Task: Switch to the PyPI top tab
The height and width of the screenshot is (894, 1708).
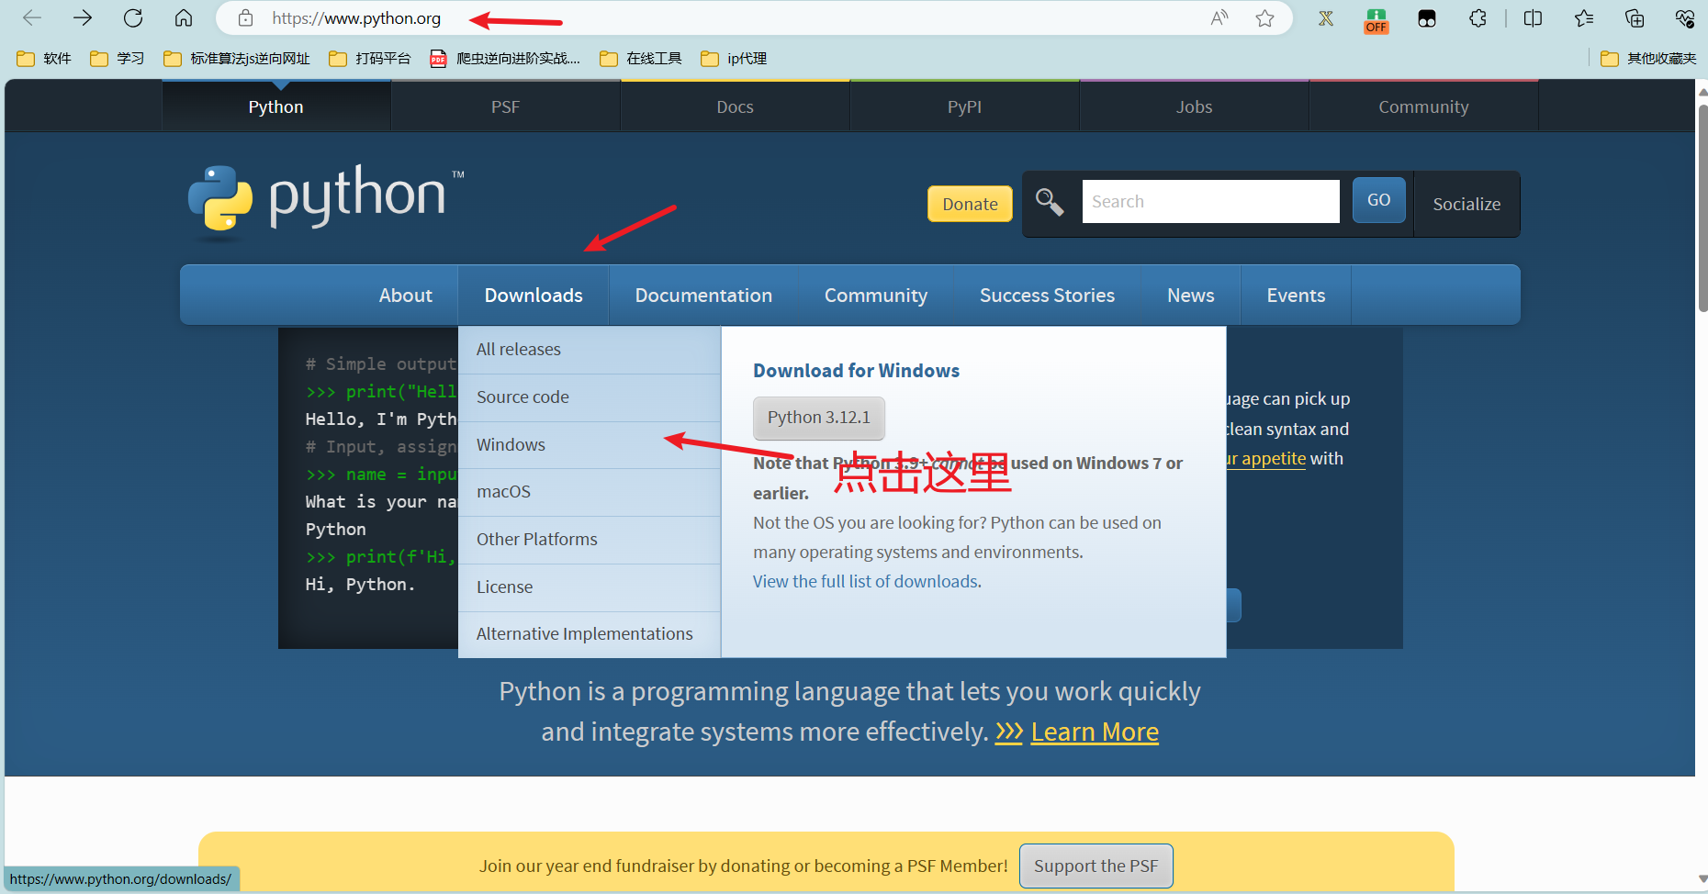Action: click(965, 107)
